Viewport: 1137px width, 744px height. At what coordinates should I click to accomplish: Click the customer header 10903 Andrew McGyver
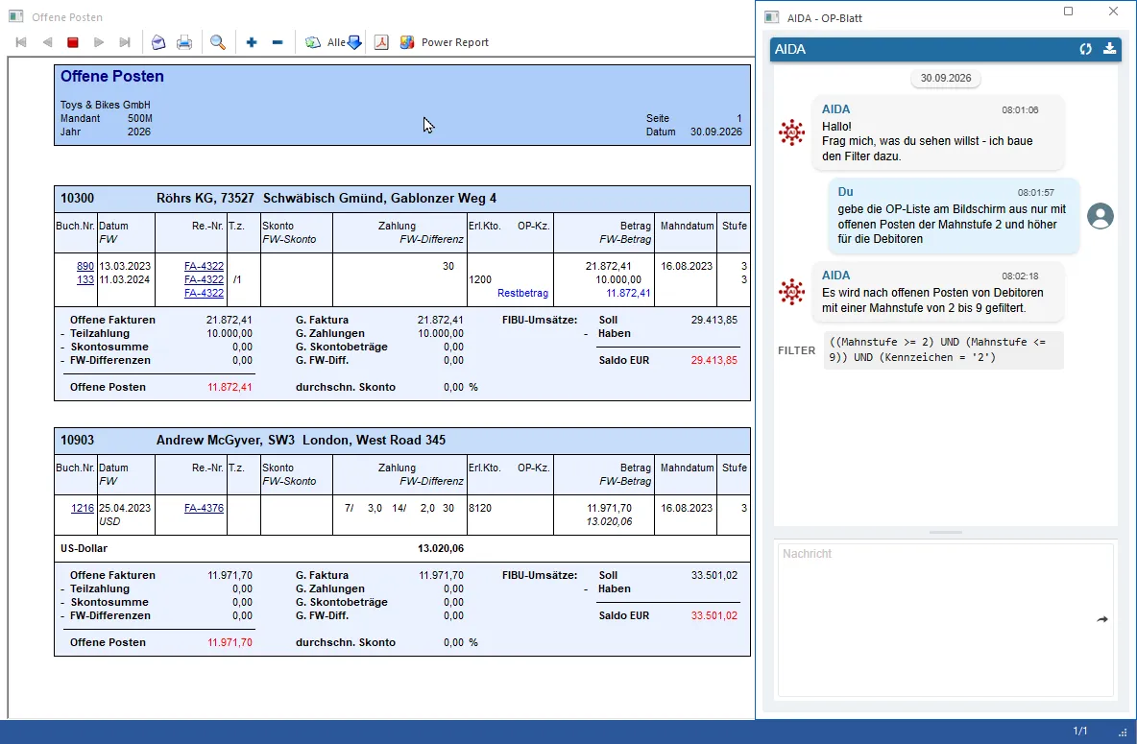coord(402,441)
